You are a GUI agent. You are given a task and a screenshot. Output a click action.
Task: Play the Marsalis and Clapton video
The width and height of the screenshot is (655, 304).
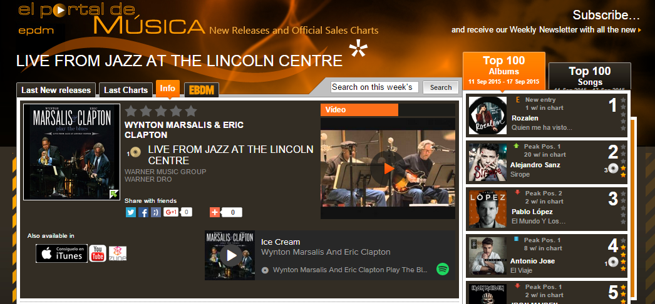(x=388, y=169)
